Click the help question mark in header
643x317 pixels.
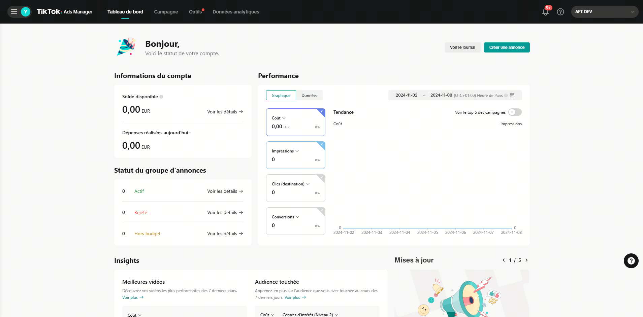pos(560,12)
